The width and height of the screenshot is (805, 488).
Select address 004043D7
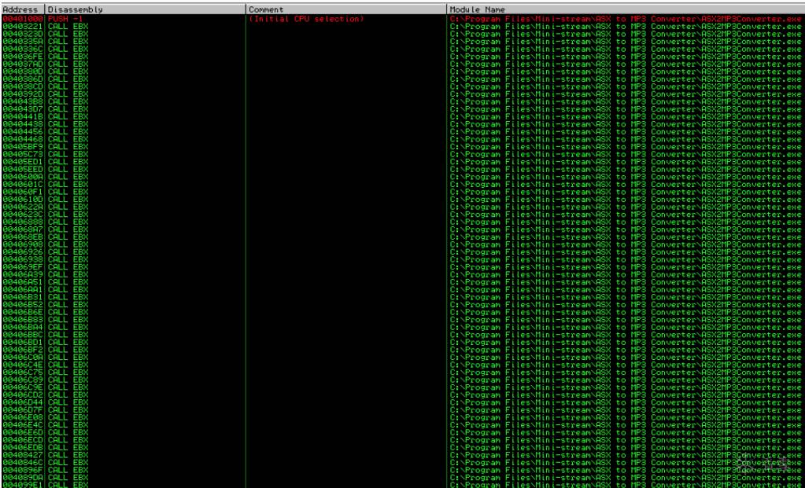click(x=23, y=109)
